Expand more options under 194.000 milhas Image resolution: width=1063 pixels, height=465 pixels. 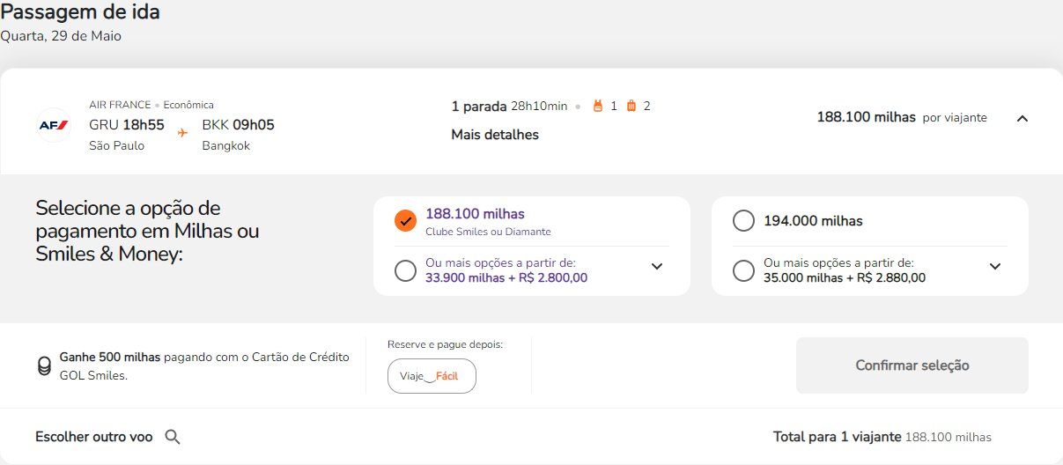pyautogui.click(x=995, y=267)
